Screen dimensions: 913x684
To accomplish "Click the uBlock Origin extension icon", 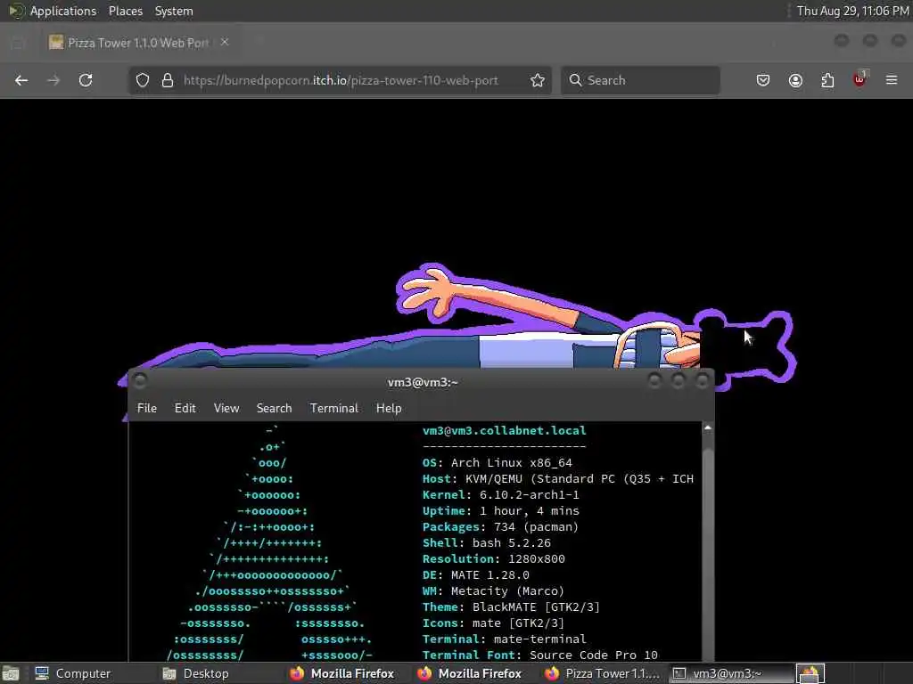I will point(860,79).
